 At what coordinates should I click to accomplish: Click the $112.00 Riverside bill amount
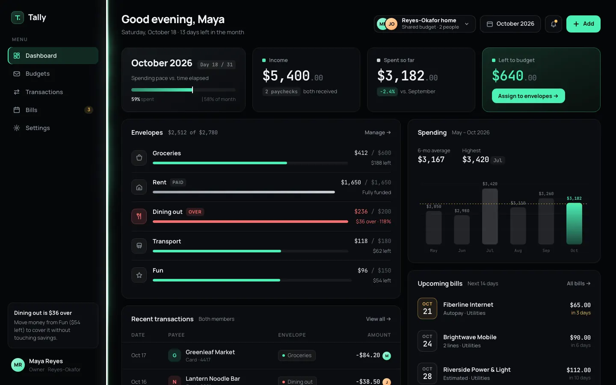(578, 370)
